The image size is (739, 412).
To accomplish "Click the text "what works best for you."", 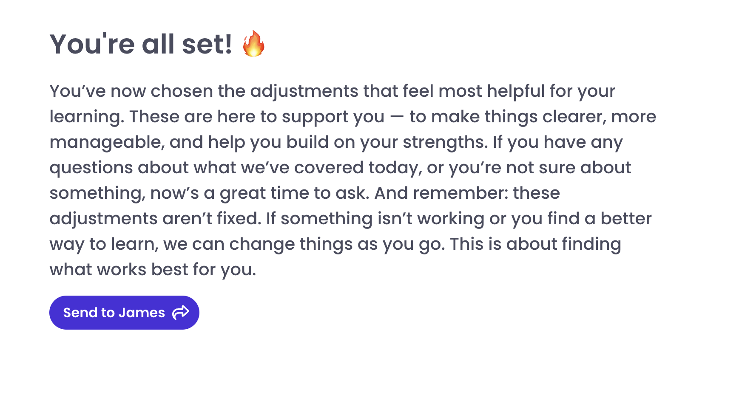I will point(153,270).
